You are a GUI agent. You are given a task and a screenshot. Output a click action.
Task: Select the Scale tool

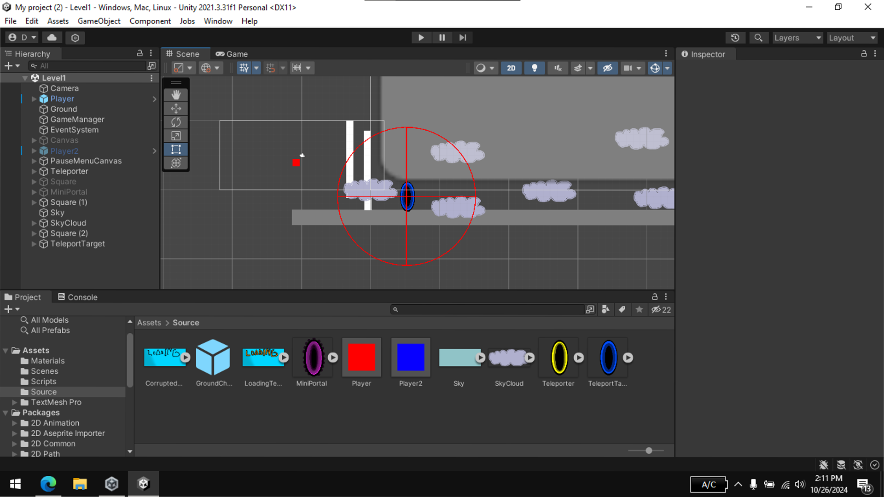pyautogui.click(x=176, y=136)
